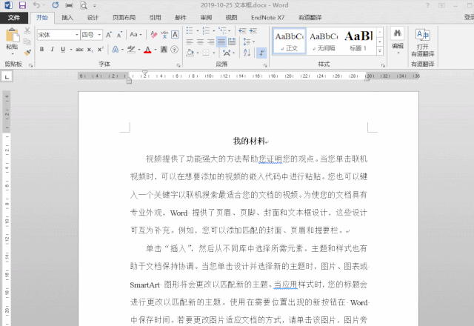This screenshot has height=326, width=474.
Task: Increase paragraph indent
Action: [x=253, y=31]
